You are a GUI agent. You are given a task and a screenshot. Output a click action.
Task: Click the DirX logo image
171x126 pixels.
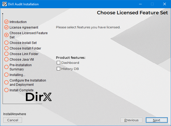pos(39,97)
